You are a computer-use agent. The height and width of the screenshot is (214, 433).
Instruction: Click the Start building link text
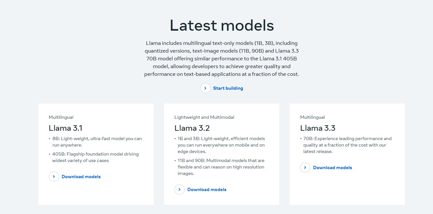228,88
